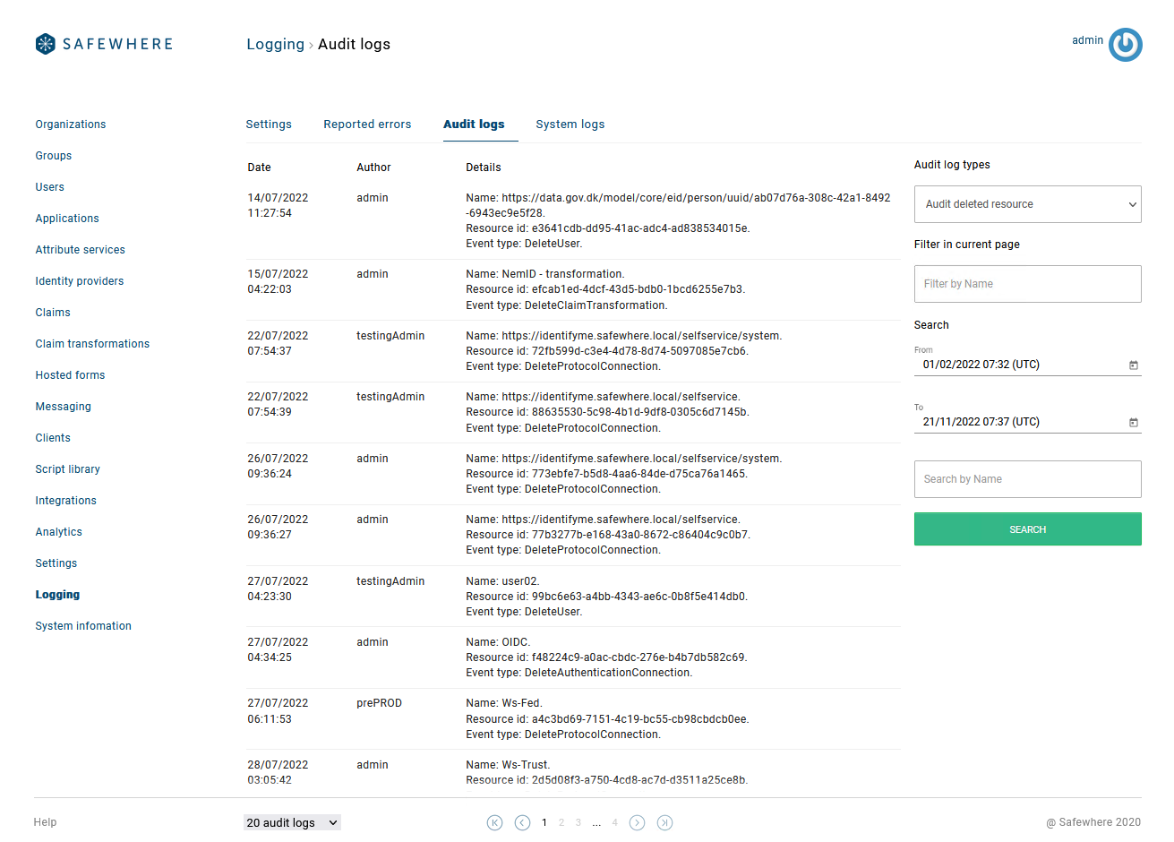Viewport: 1174px width, 842px height.
Task: Click the Safewhere snowflake logo icon
Action: [45, 44]
